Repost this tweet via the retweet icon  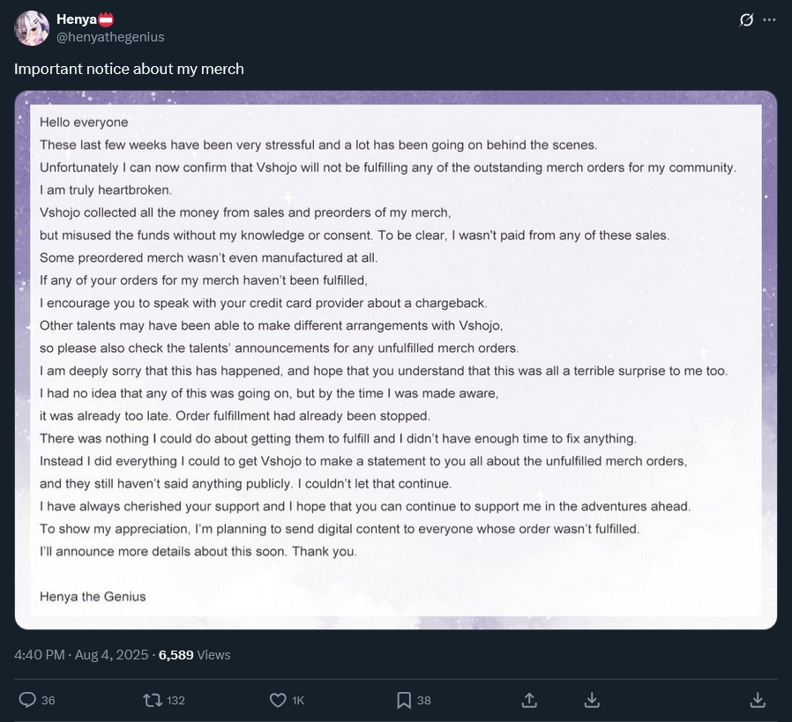(x=153, y=700)
